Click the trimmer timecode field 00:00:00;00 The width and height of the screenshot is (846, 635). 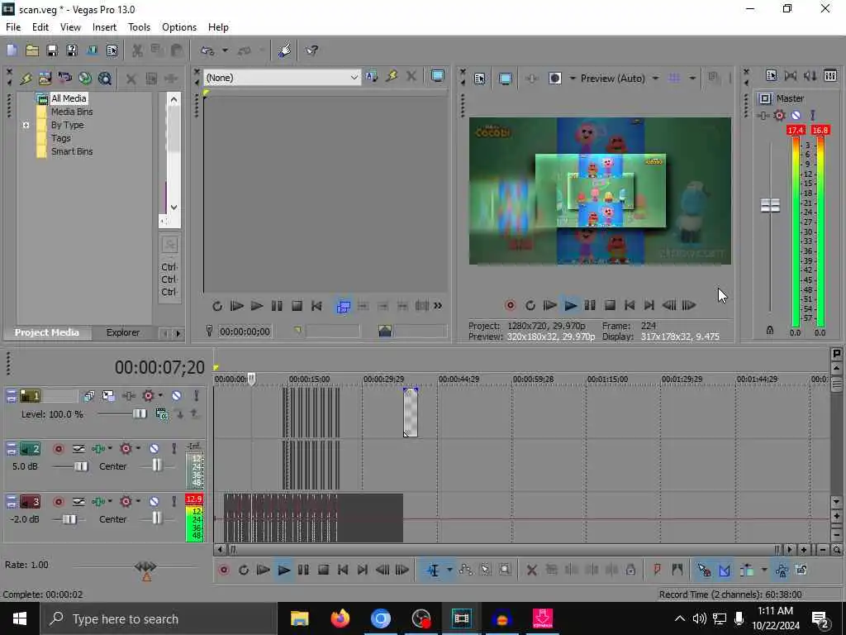(245, 332)
